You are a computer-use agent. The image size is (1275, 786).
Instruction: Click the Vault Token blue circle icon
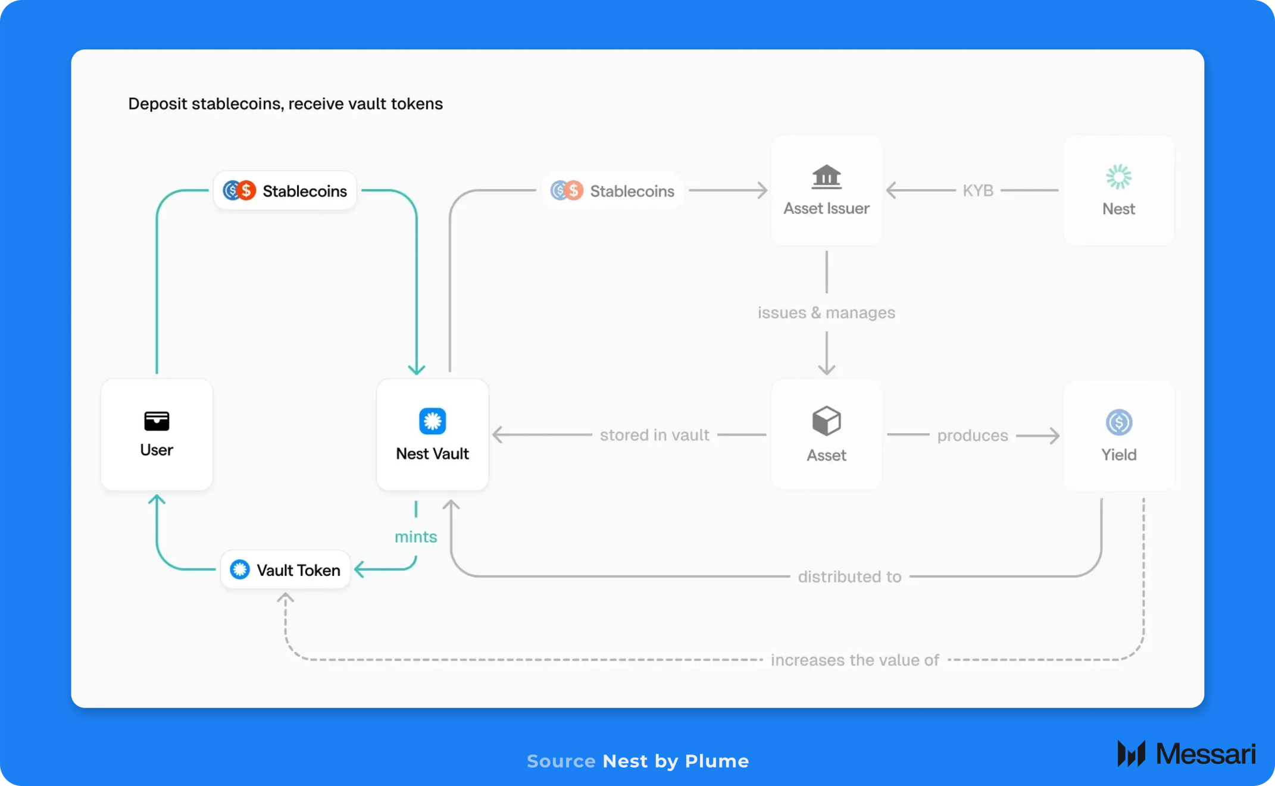(240, 569)
